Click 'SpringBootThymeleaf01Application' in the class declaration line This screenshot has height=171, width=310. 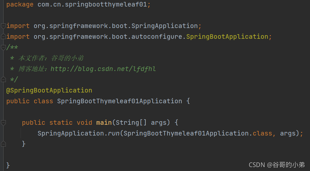pos(120,101)
